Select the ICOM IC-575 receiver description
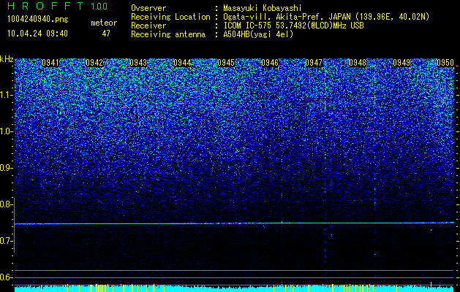The width and height of the screenshot is (460, 292). 293,26
